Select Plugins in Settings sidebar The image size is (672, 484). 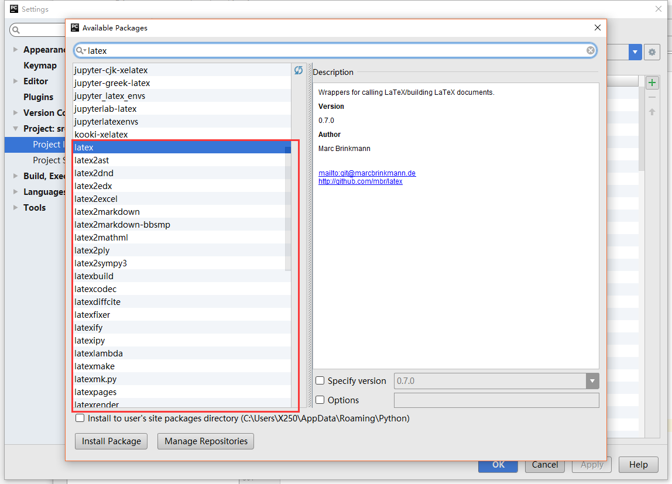point(38,97)
